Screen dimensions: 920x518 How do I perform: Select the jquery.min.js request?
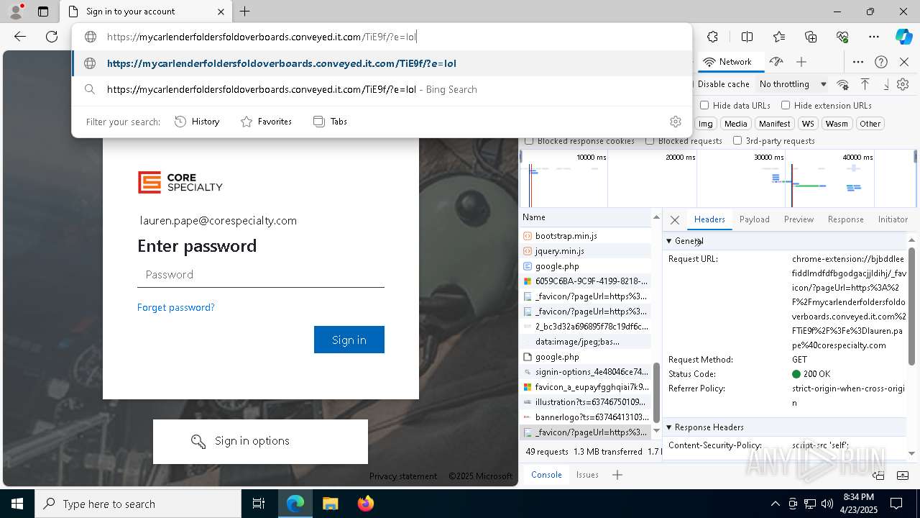[586, 251]
